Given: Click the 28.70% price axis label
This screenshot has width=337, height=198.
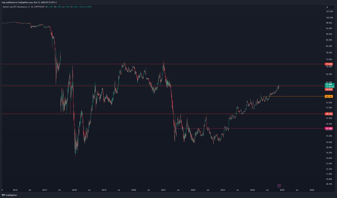Looking at the screenshot, I should 329,184.
